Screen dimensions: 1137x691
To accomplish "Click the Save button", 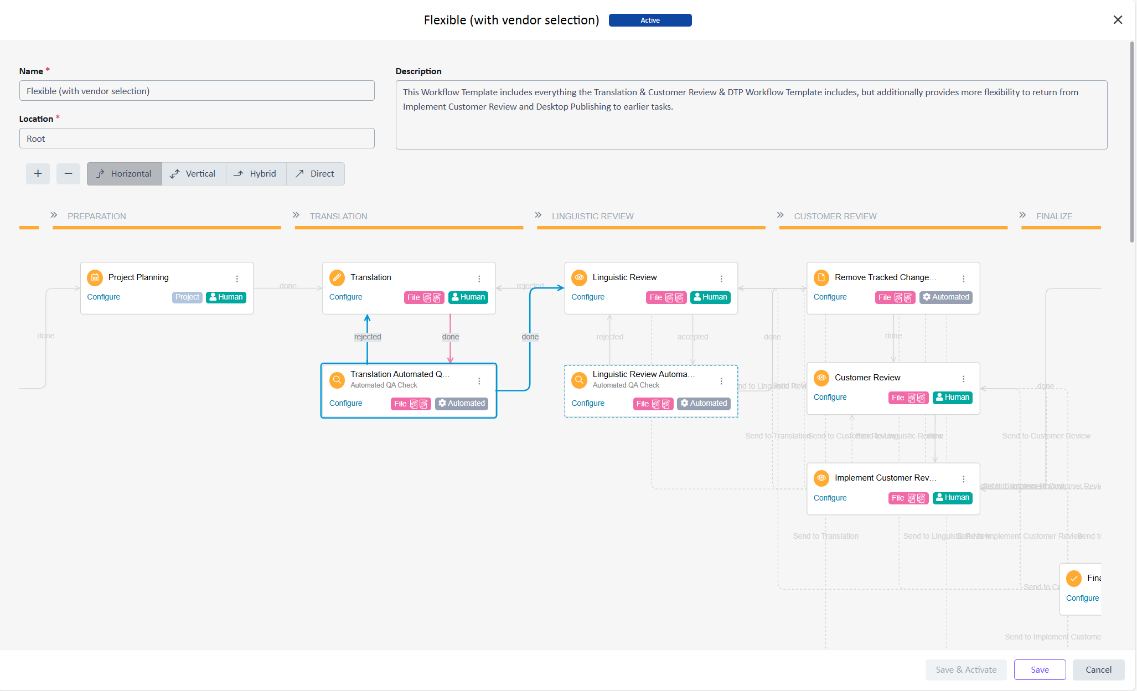I will point(1039,670).
